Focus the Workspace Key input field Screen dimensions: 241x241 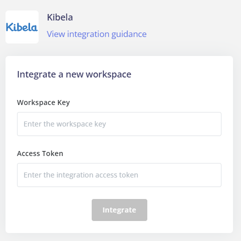coord(119,124)
